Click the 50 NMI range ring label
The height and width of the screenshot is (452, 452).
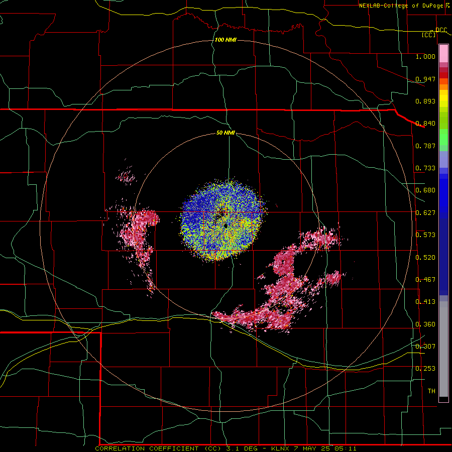pos(225,133)
